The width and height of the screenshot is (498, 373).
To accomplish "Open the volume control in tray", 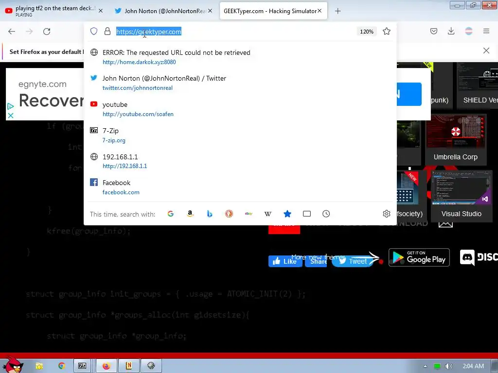I will [x=448, y=366].
